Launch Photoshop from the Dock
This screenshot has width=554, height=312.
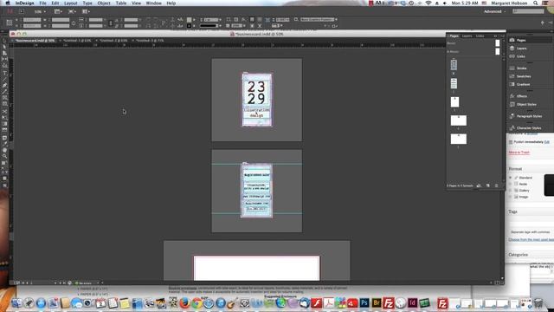pyautogui.click(x=364, y=303)
